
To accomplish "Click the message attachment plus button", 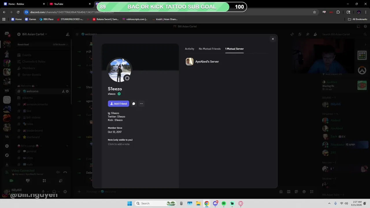I will click(79, 192).
